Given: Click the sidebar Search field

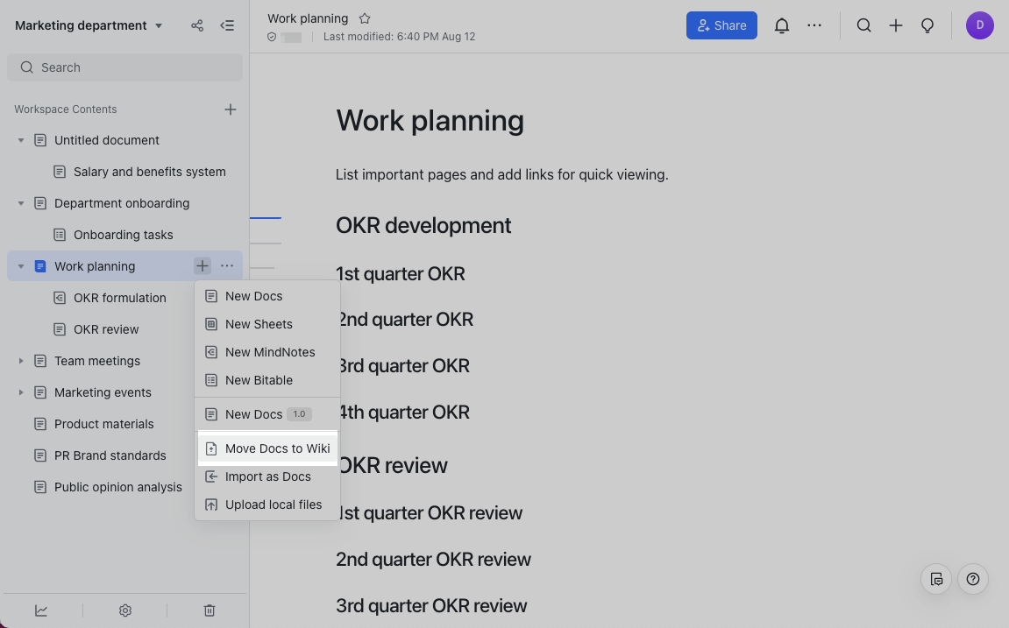Looking at the screenshot, I should tap(124, 67).
